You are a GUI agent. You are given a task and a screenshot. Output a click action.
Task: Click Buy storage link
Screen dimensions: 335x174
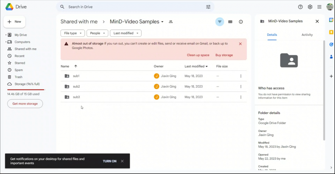pyautogui.click(x=224, y=55)
